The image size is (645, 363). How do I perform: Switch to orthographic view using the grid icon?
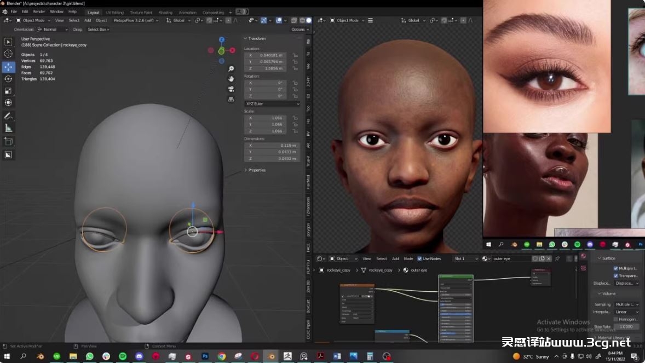(231, 99)
